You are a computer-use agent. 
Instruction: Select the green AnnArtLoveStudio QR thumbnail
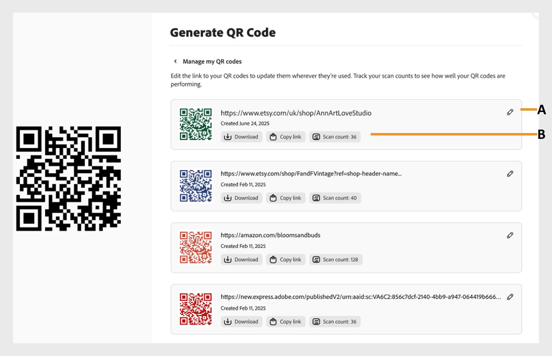coord(196,124)
